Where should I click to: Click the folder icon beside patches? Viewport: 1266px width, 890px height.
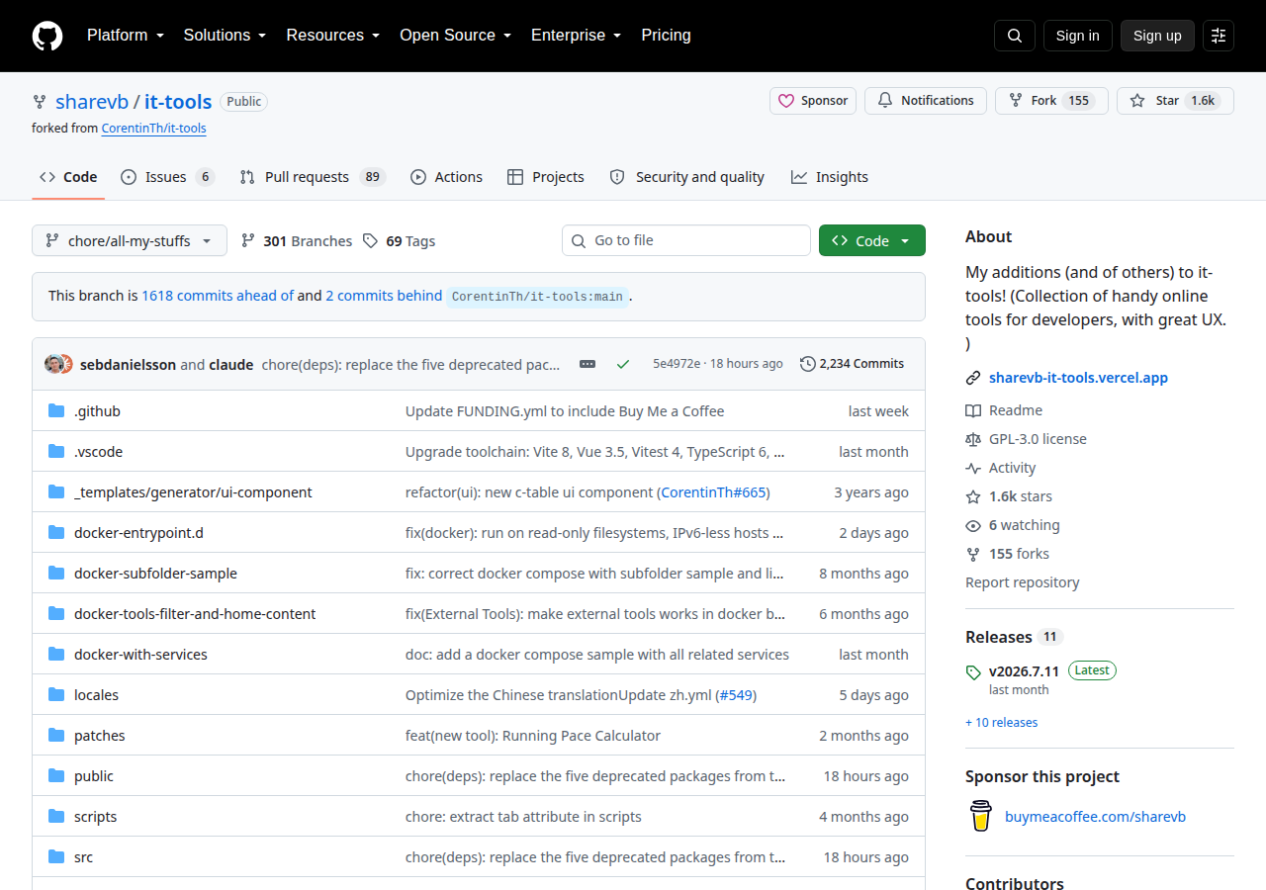click(56, 736)
